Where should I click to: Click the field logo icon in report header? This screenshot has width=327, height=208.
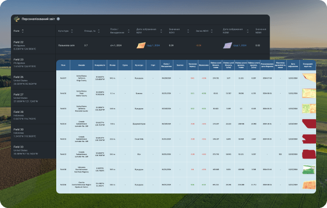[17, 19]
